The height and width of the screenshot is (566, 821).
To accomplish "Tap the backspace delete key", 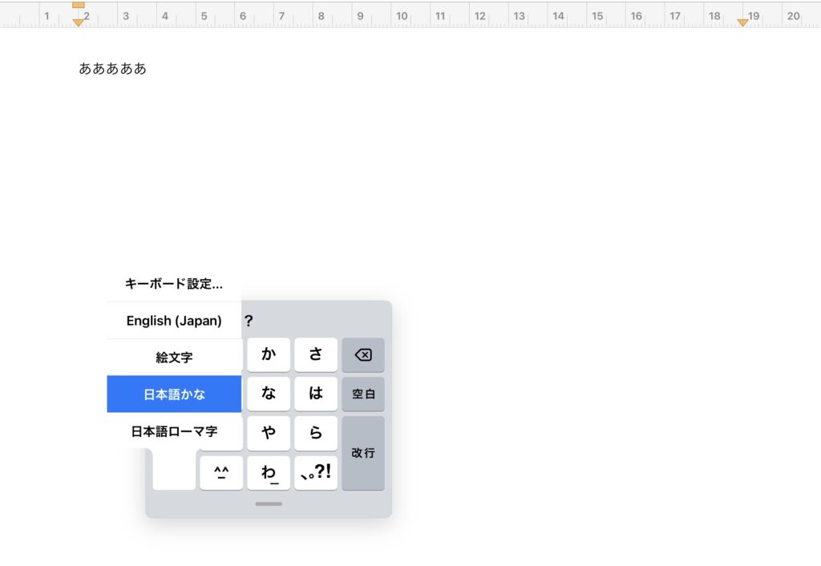I will (x=363, y=354).
